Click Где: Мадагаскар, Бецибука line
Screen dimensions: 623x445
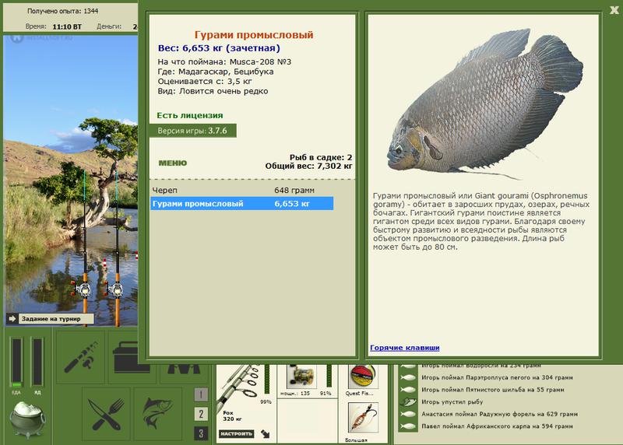point(216,72)
